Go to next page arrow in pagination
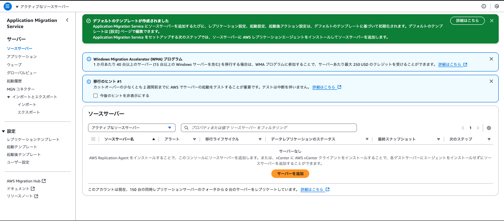This screenshot has width=504, height=221. (478, 128)
